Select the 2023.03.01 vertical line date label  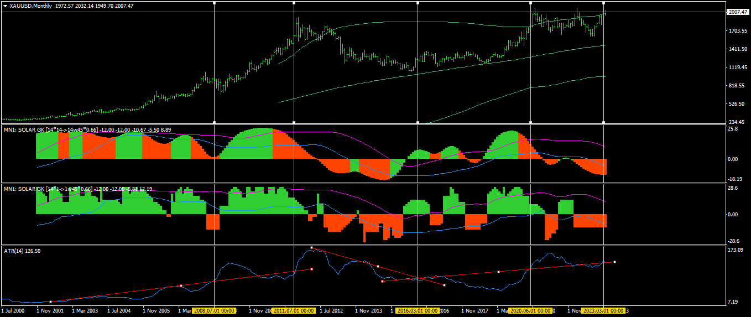tap(603, 311)
